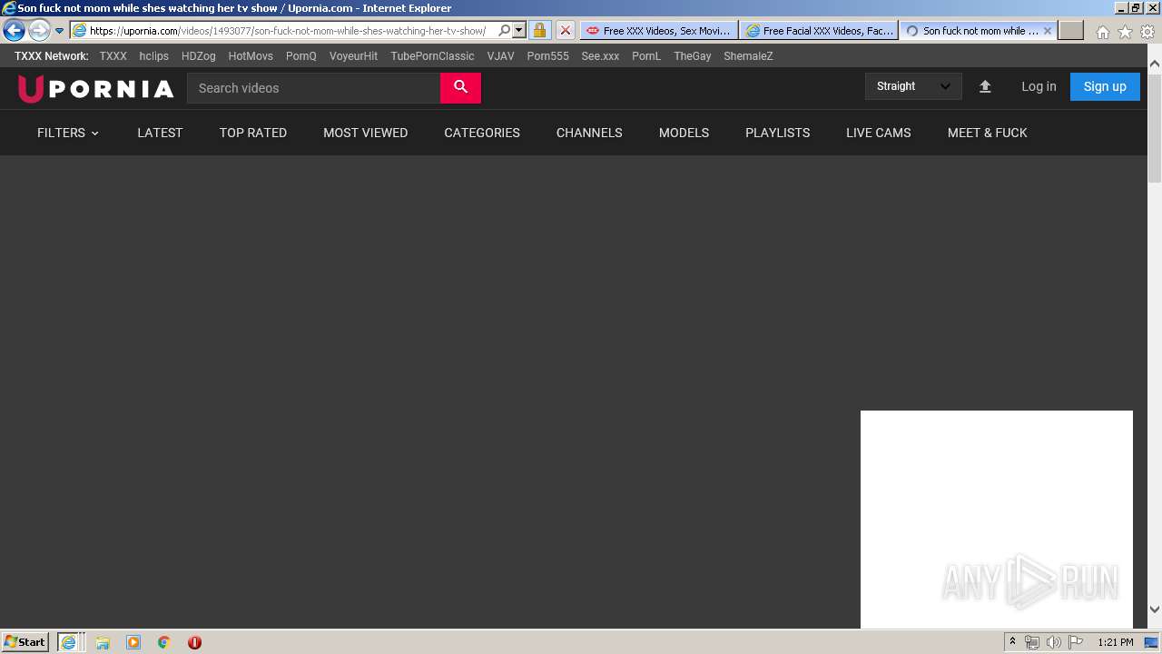Click the Log in link

[1039, 86]
